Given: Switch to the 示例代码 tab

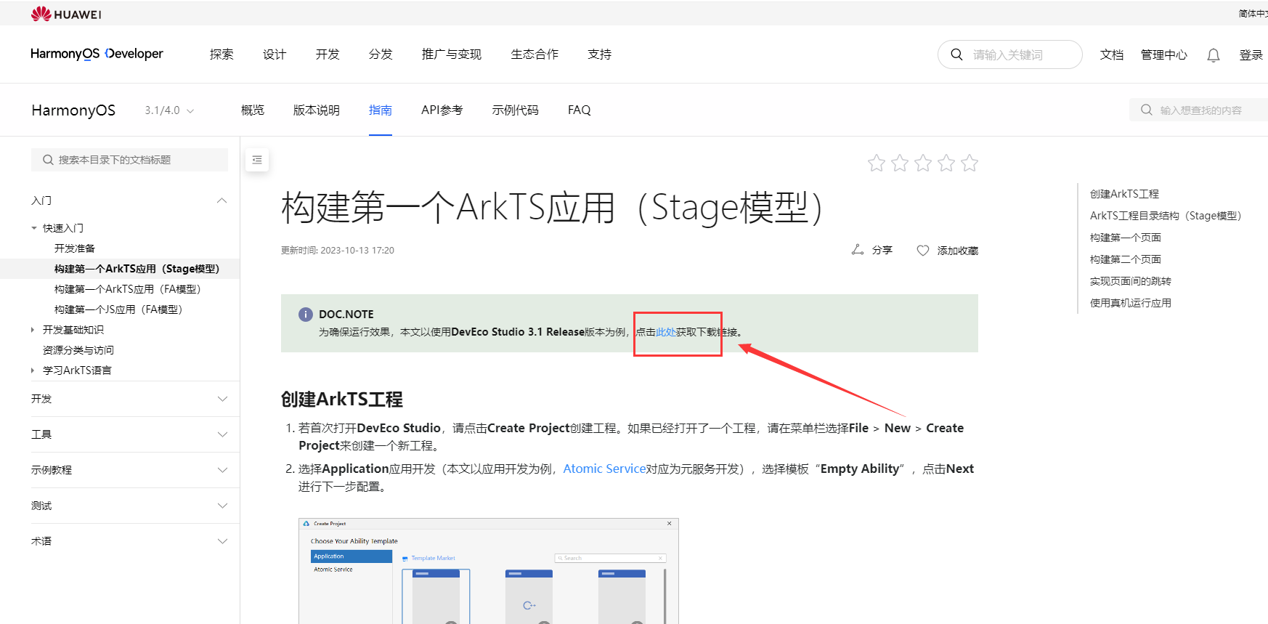Looking at the screenshot, I should tap(516, 110).
